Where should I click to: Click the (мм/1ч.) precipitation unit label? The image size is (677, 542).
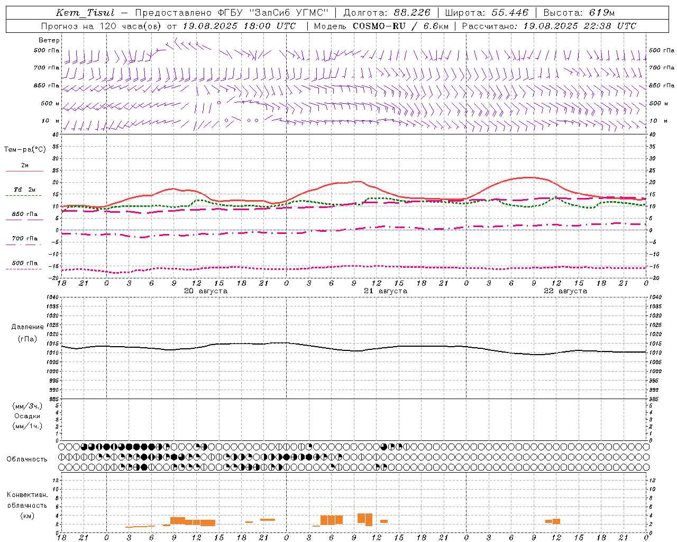pyautogui.click(x=28, y=426)
